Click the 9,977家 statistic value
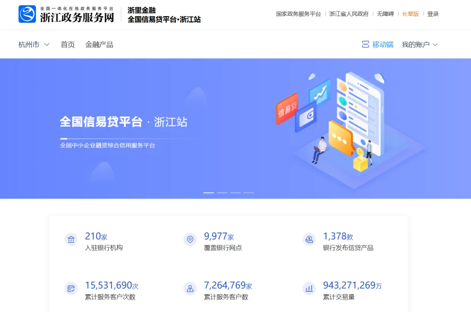Viewport: 471px width, 312px height. [219, 236]
